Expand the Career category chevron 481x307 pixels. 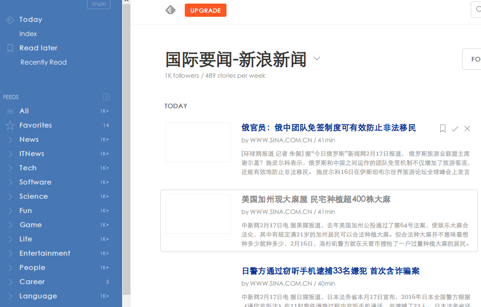10,282
